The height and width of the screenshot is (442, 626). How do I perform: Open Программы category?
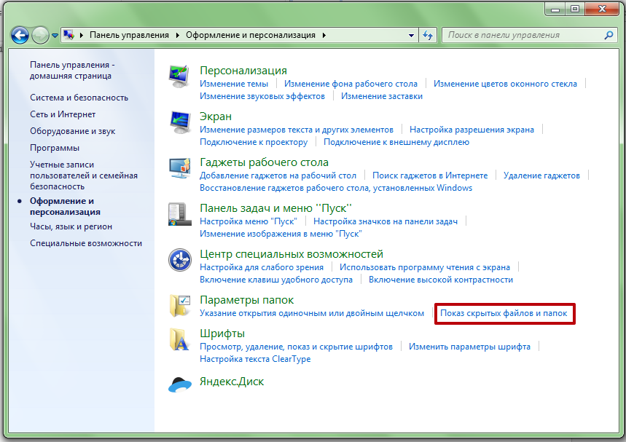tap(55, 148)
